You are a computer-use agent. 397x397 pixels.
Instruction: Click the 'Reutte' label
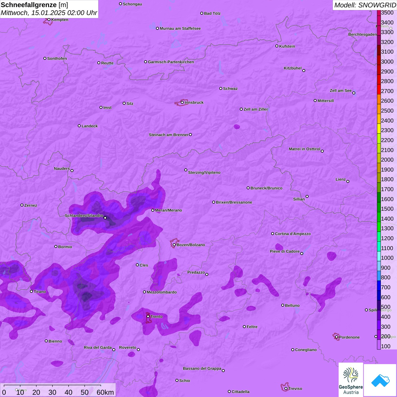point(107,63)
